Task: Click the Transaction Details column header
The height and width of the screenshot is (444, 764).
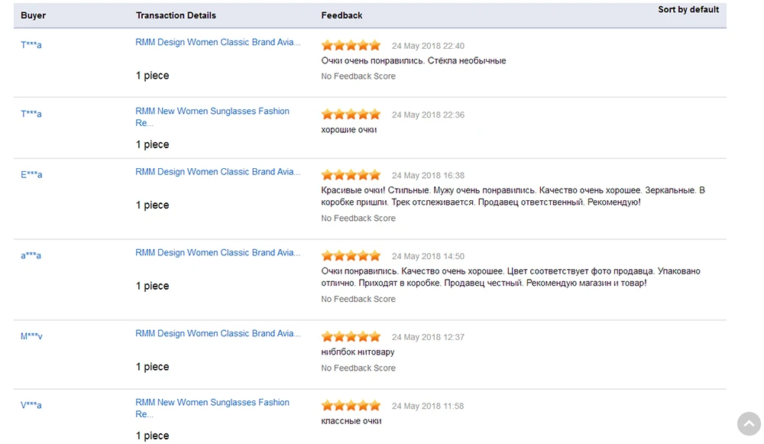Action: (x=176, y=15)
